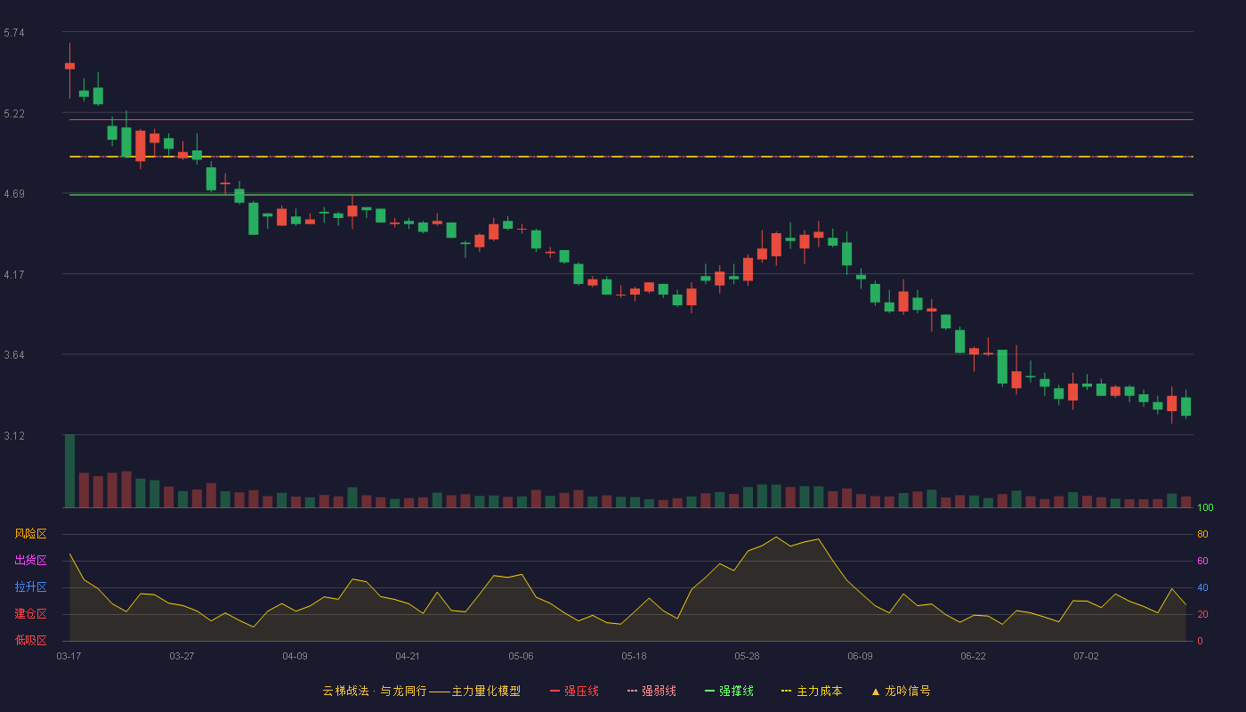Click the 07-02 date label
Viewport: 1246px width, 712px height.
(1086, 656)
